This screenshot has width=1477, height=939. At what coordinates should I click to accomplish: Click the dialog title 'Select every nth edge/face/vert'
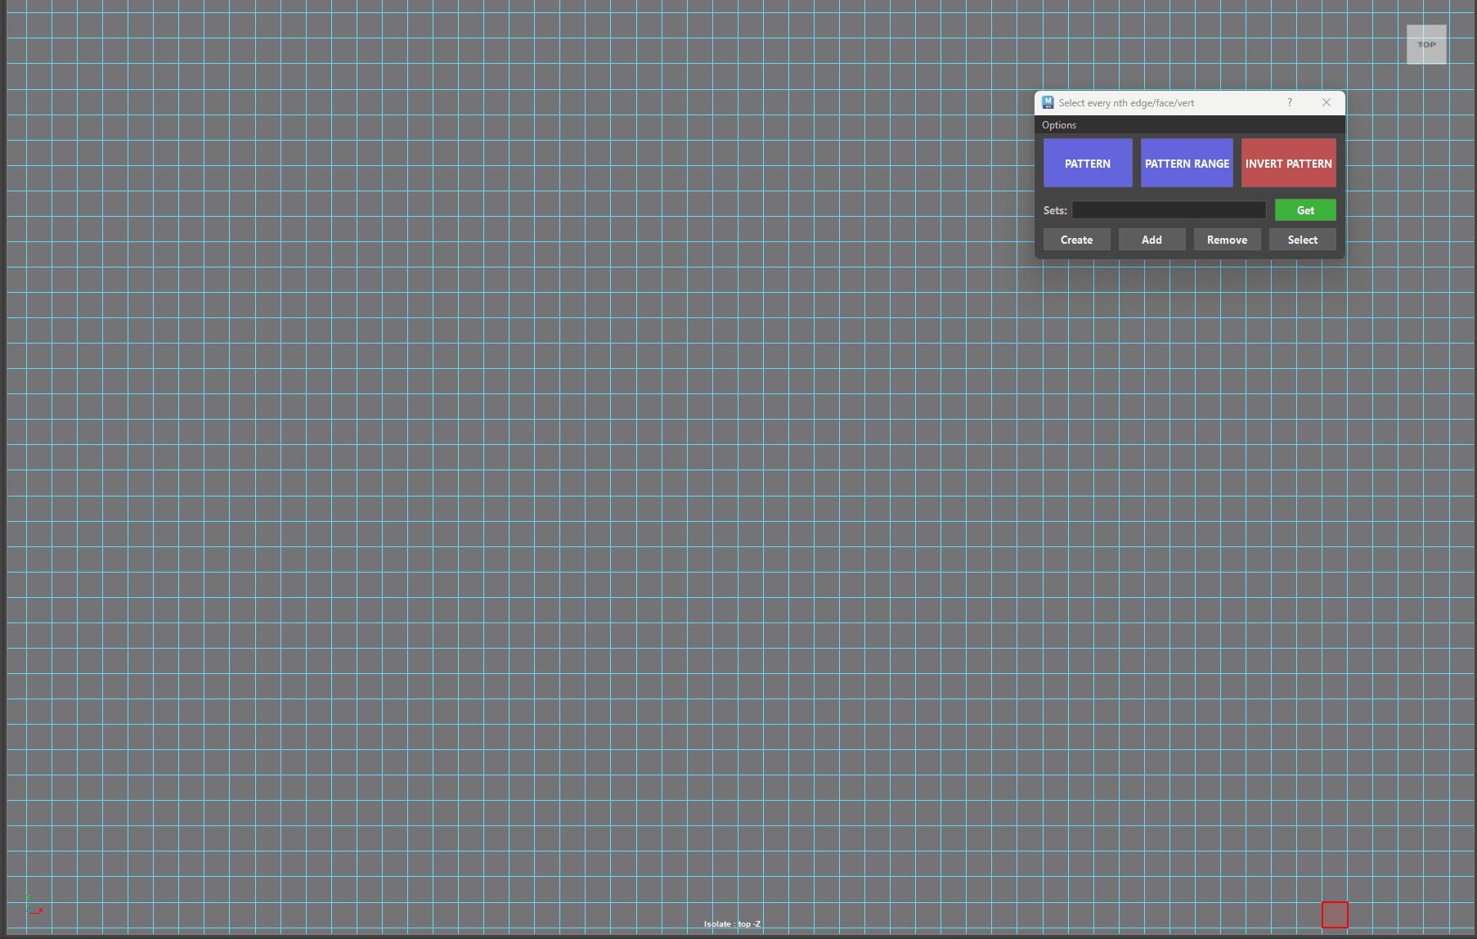point(1126,103)
